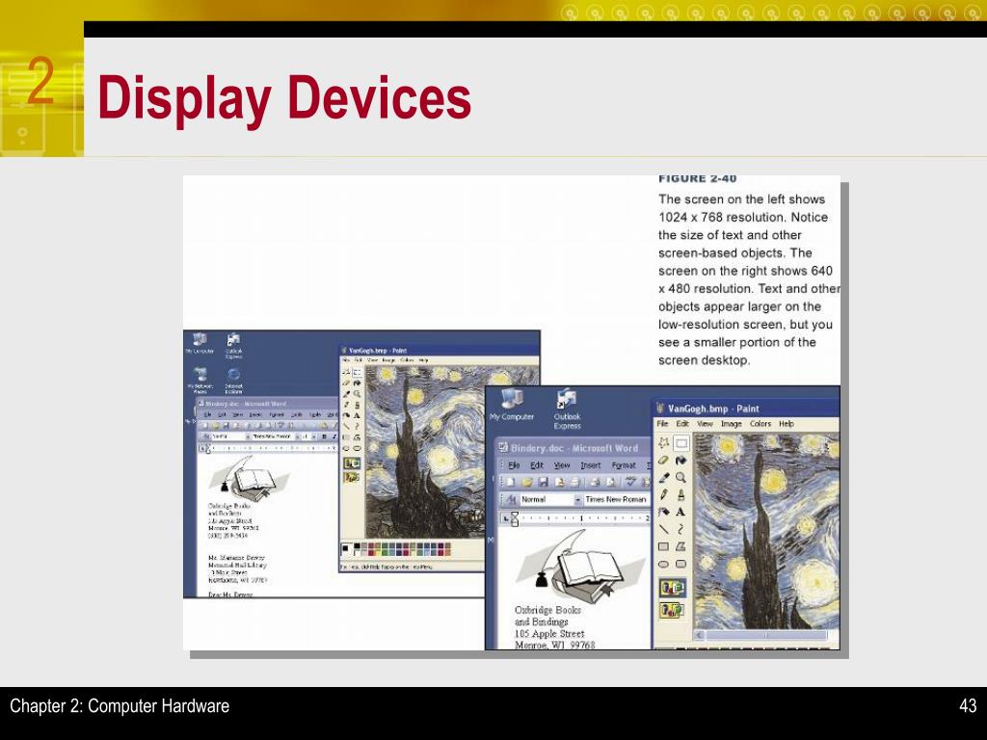Click '105 Apple Street' line in 640x480 Word

549,634
